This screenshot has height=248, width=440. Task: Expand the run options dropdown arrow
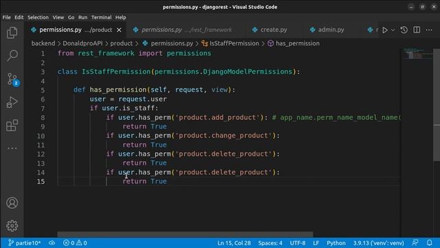393,30
